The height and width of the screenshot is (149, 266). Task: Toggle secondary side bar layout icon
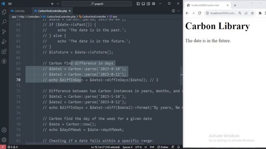(148, 4)
